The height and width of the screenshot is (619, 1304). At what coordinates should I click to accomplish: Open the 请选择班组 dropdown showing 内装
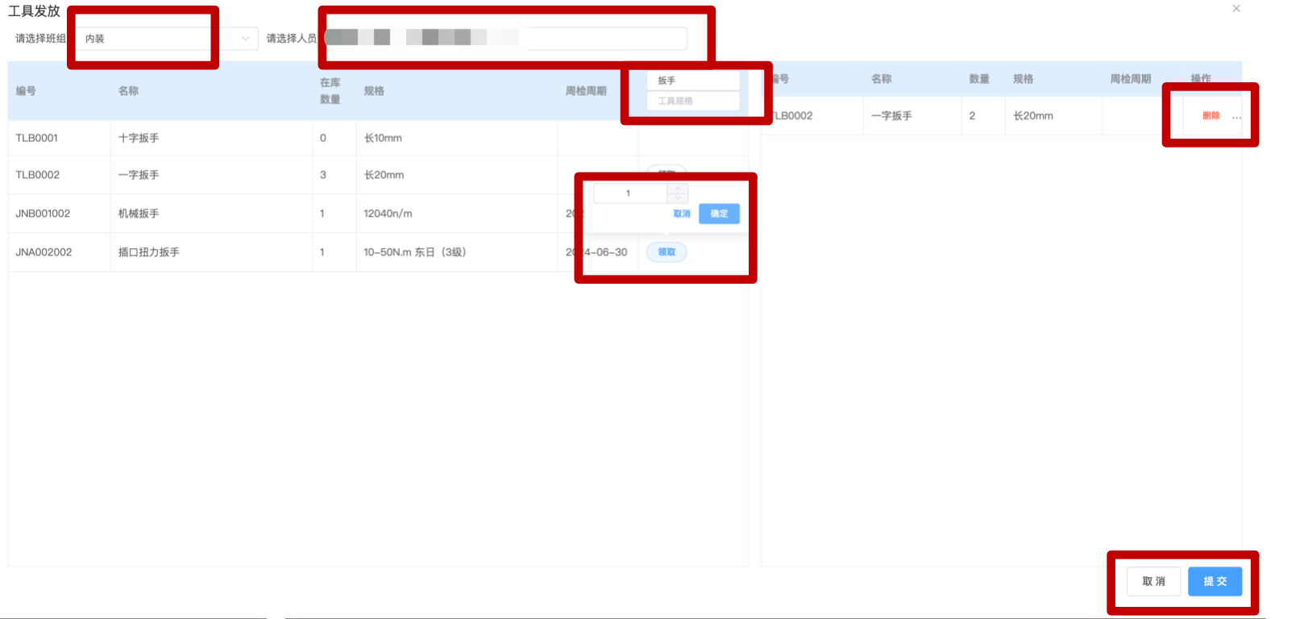tap(168, 39)
